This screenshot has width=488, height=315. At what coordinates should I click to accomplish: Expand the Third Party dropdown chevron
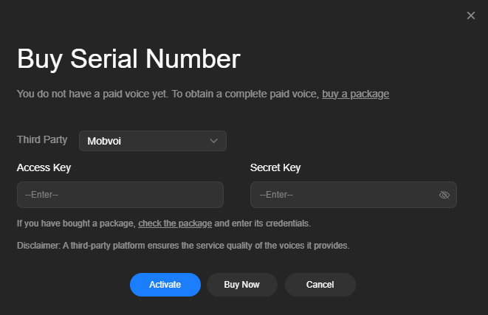[213, 141]
